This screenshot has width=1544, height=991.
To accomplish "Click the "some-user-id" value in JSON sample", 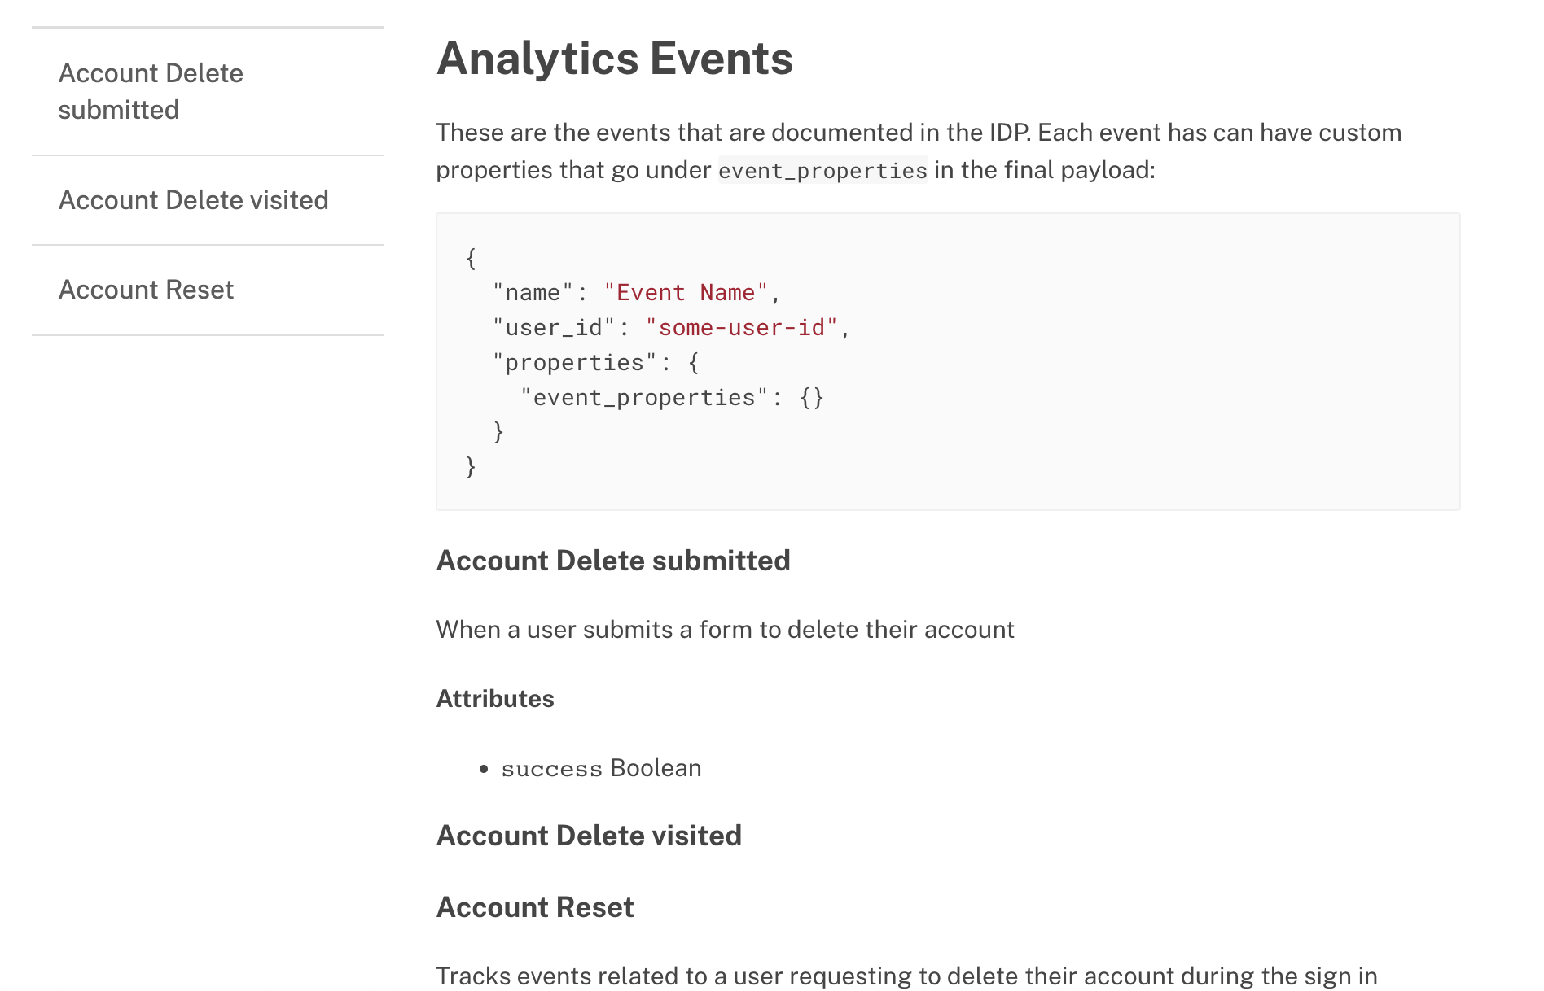I will coord(741,328).
